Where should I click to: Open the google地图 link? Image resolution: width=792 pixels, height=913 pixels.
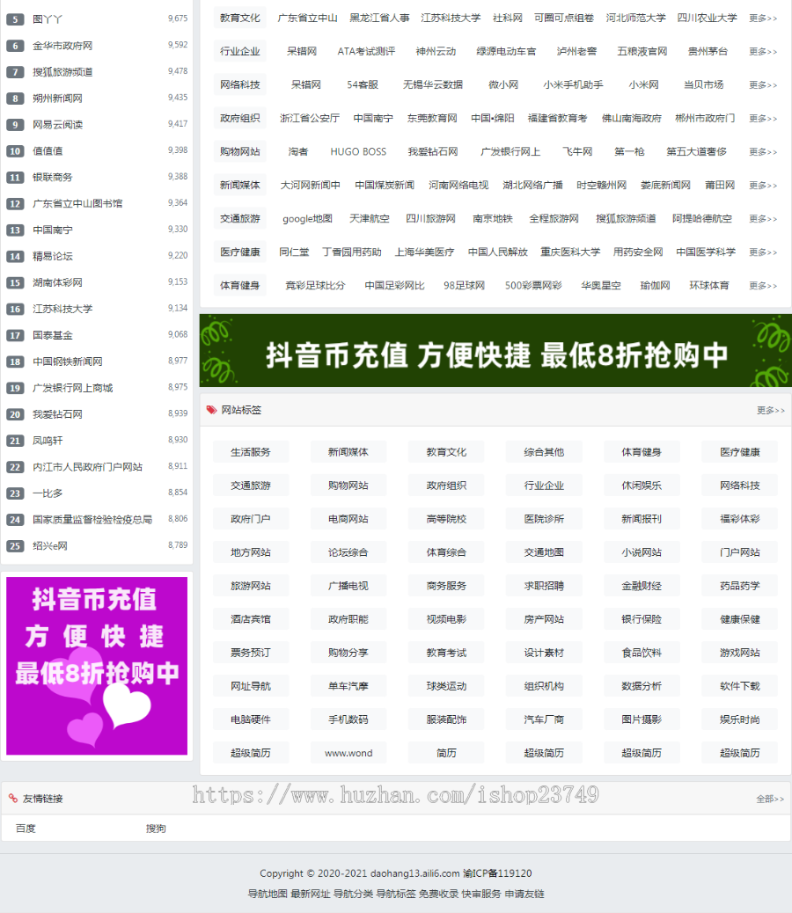point(307,219)
